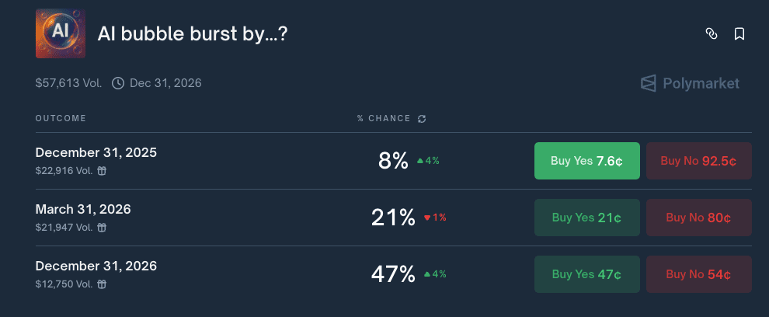
Task: Buy No at 92.5¢ for December 2025
Action: pyautogui.click(x=698, y=161)
